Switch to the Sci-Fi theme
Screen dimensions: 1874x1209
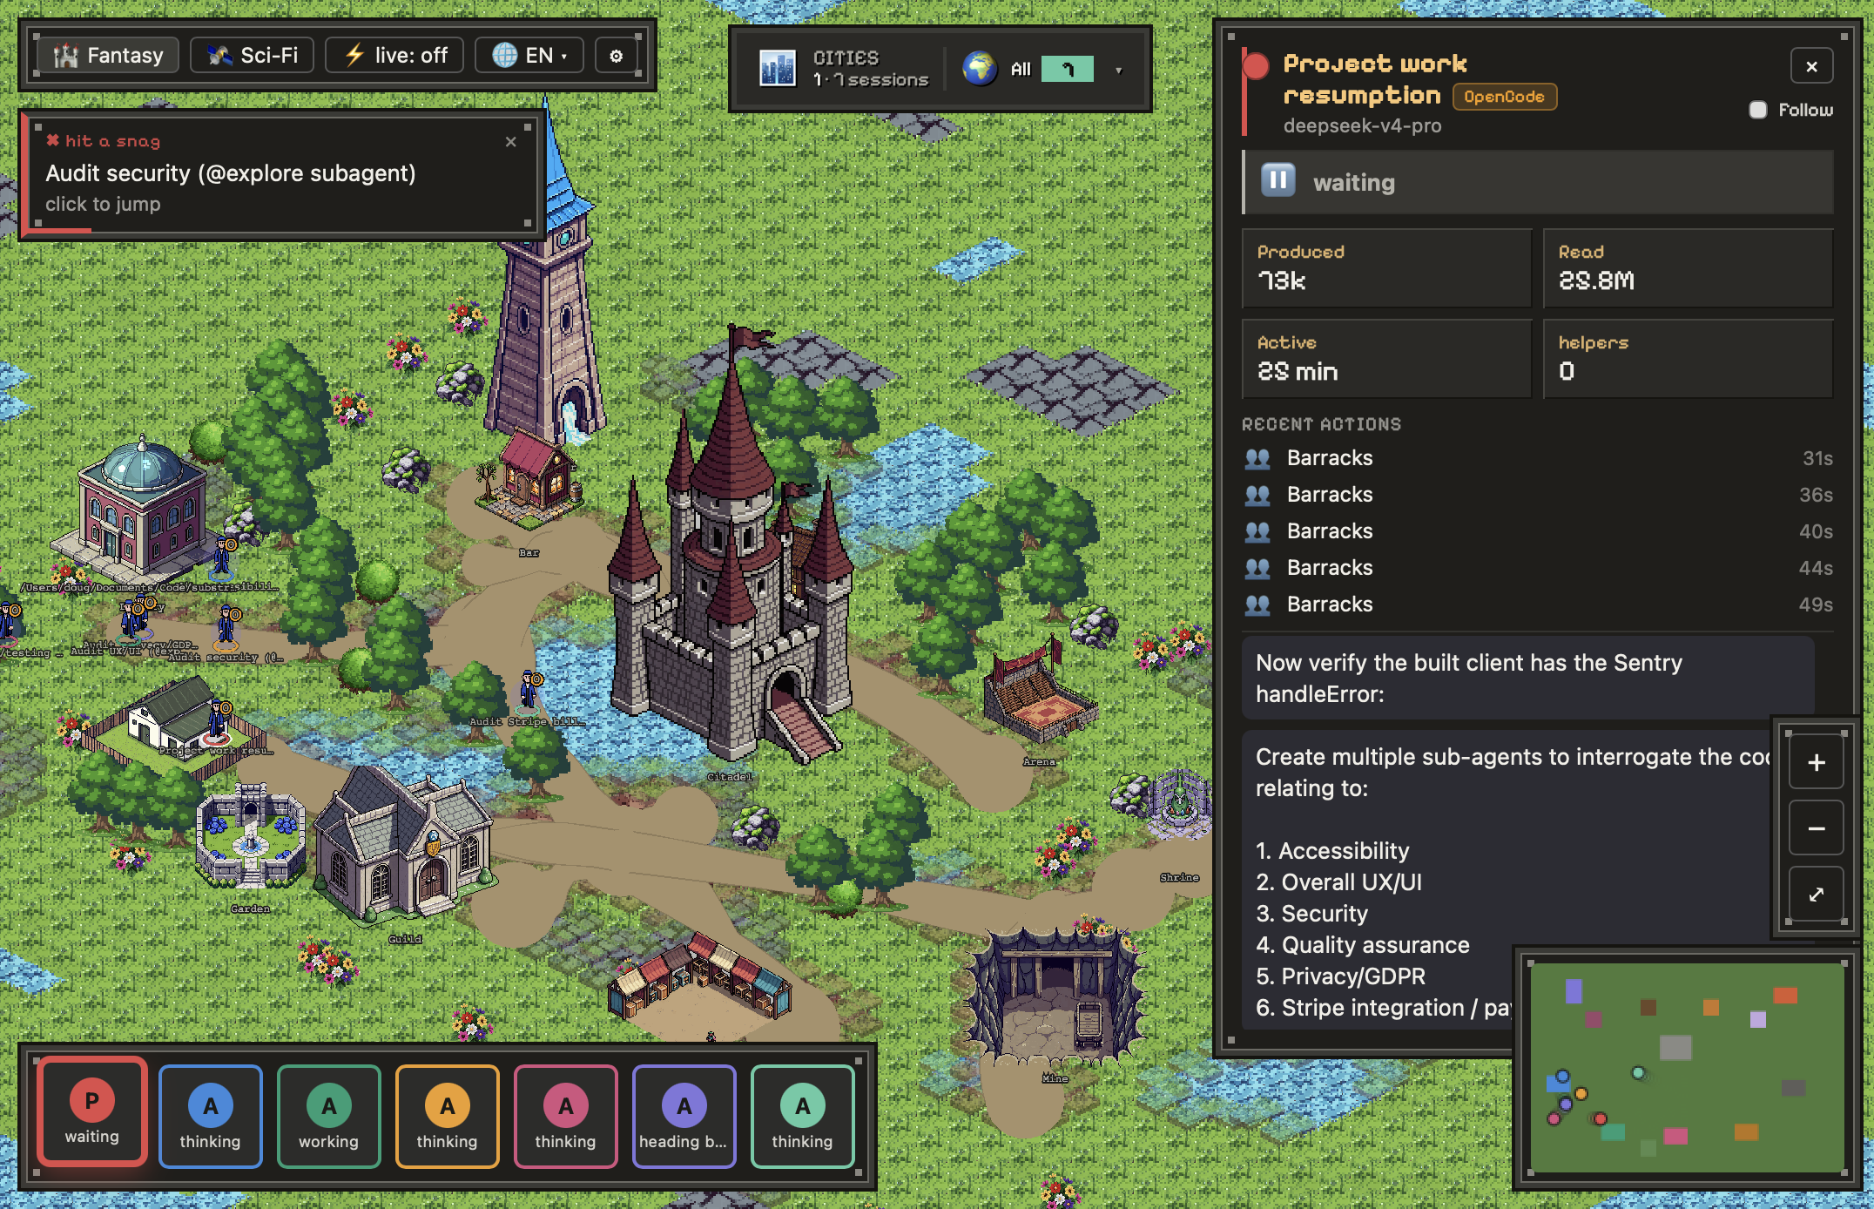click(253, 56)
